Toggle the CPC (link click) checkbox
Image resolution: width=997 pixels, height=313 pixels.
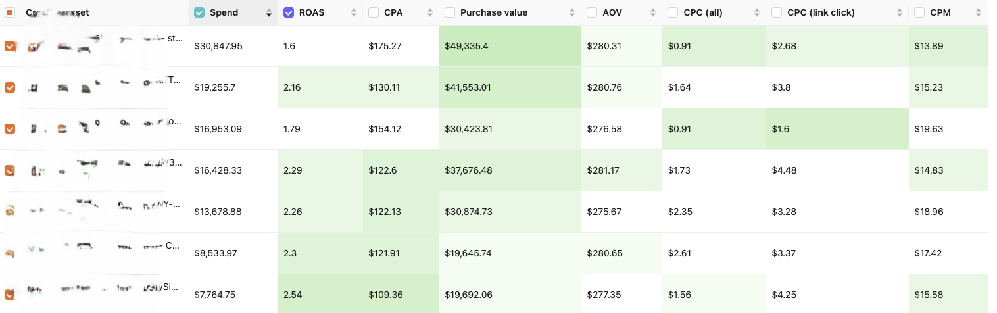[x=777, y=12]
